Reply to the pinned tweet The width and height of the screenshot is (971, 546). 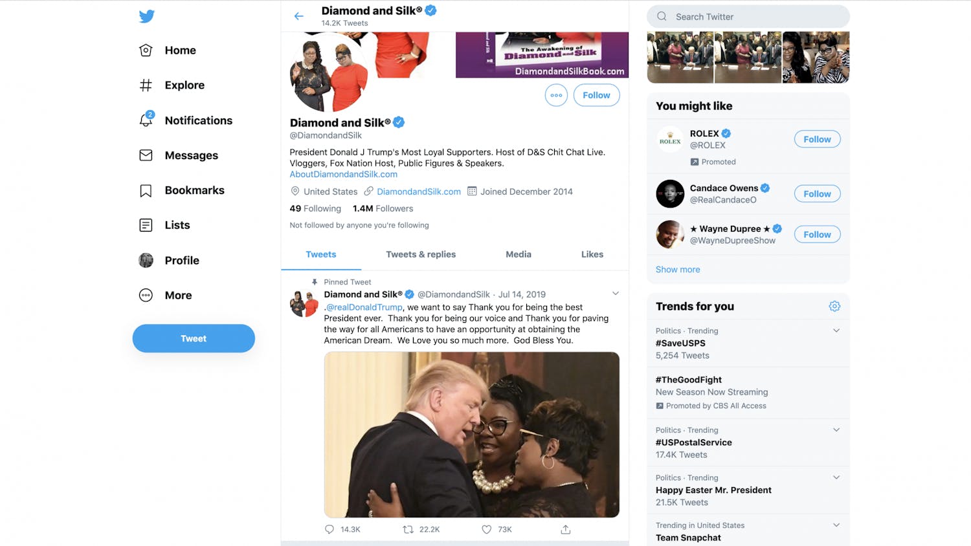tap(329, 529)
